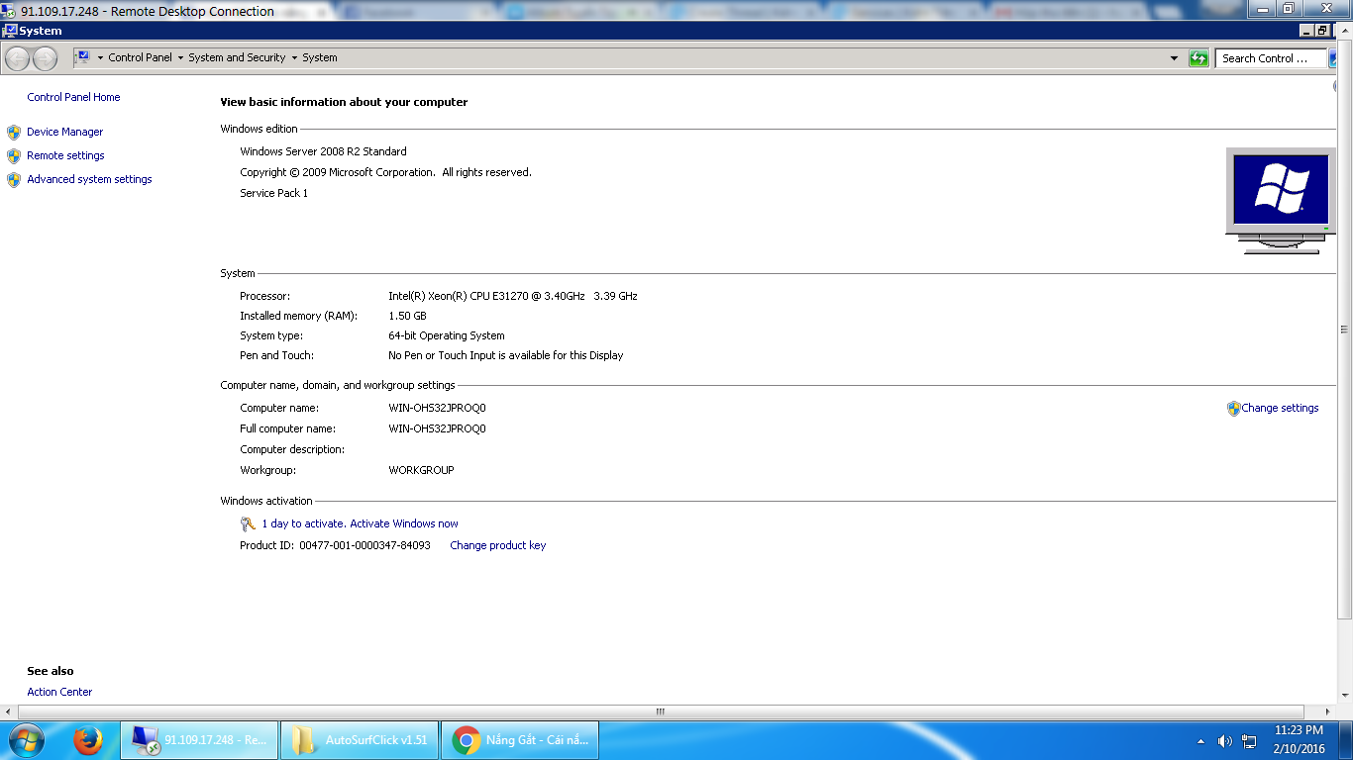Click the installed memory value 1.50 GB
The image size is (1353, 760).
click(x=407, y=316)
